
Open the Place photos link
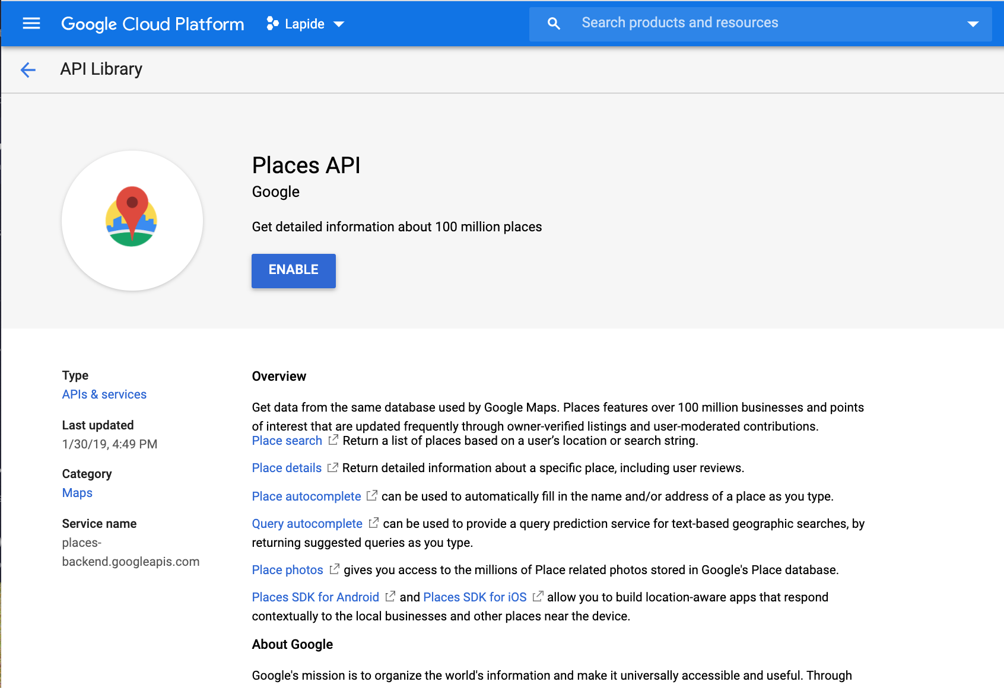[x=287, y=570]
